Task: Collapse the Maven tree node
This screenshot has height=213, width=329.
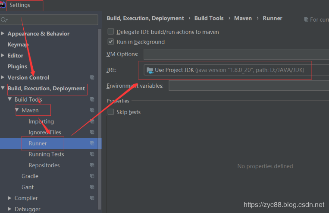Action: click(17, 110)
